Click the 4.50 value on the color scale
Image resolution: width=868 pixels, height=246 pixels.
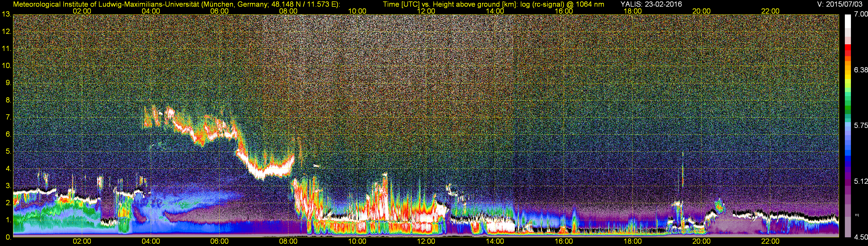tap(860, 237)
